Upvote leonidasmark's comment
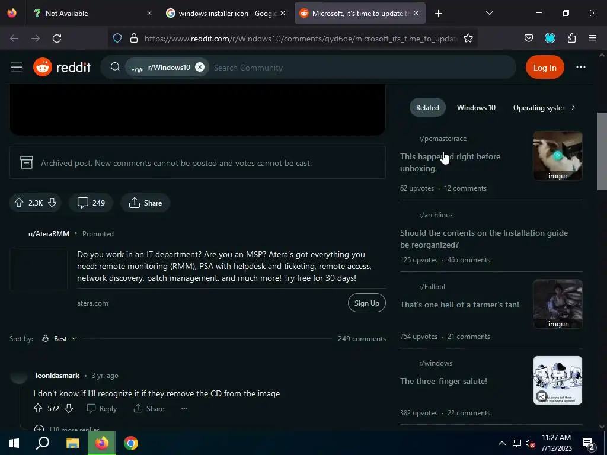 point(38,408)
